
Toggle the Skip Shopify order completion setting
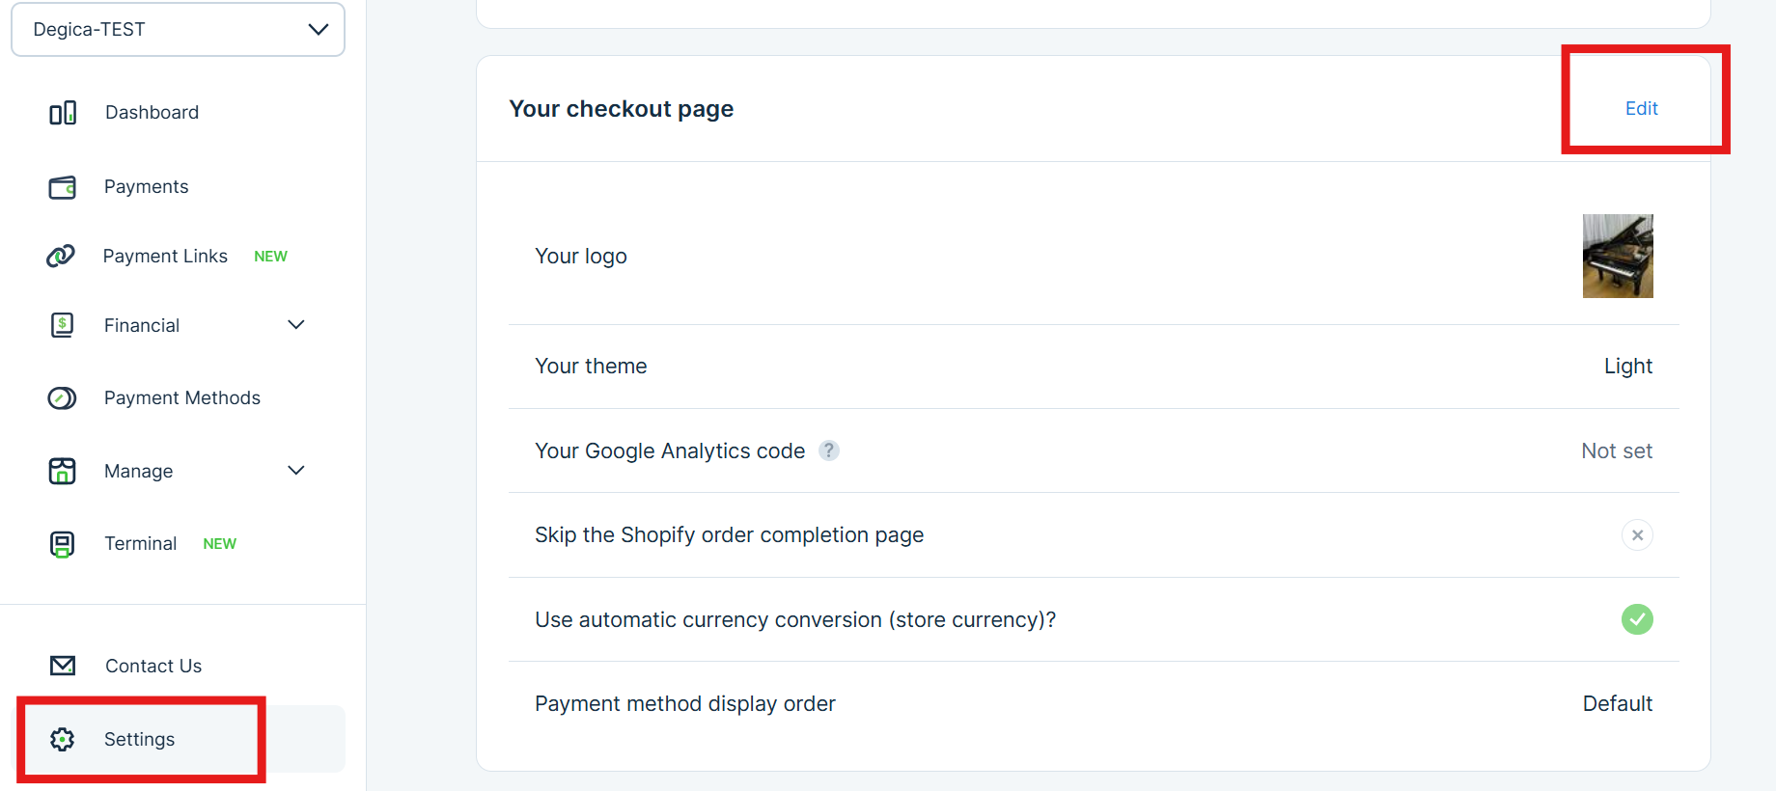tap(1637, 535)
